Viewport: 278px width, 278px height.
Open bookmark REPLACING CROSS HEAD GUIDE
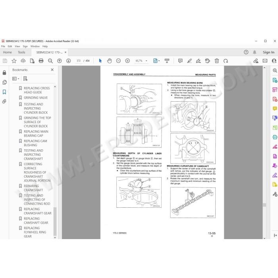coord(37,90)
